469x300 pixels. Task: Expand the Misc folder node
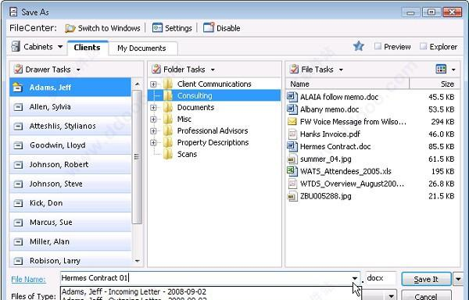pos(153,120)
